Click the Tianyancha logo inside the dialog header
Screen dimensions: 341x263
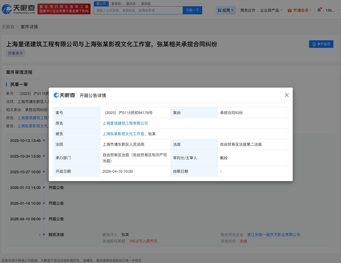pos(64,95)
